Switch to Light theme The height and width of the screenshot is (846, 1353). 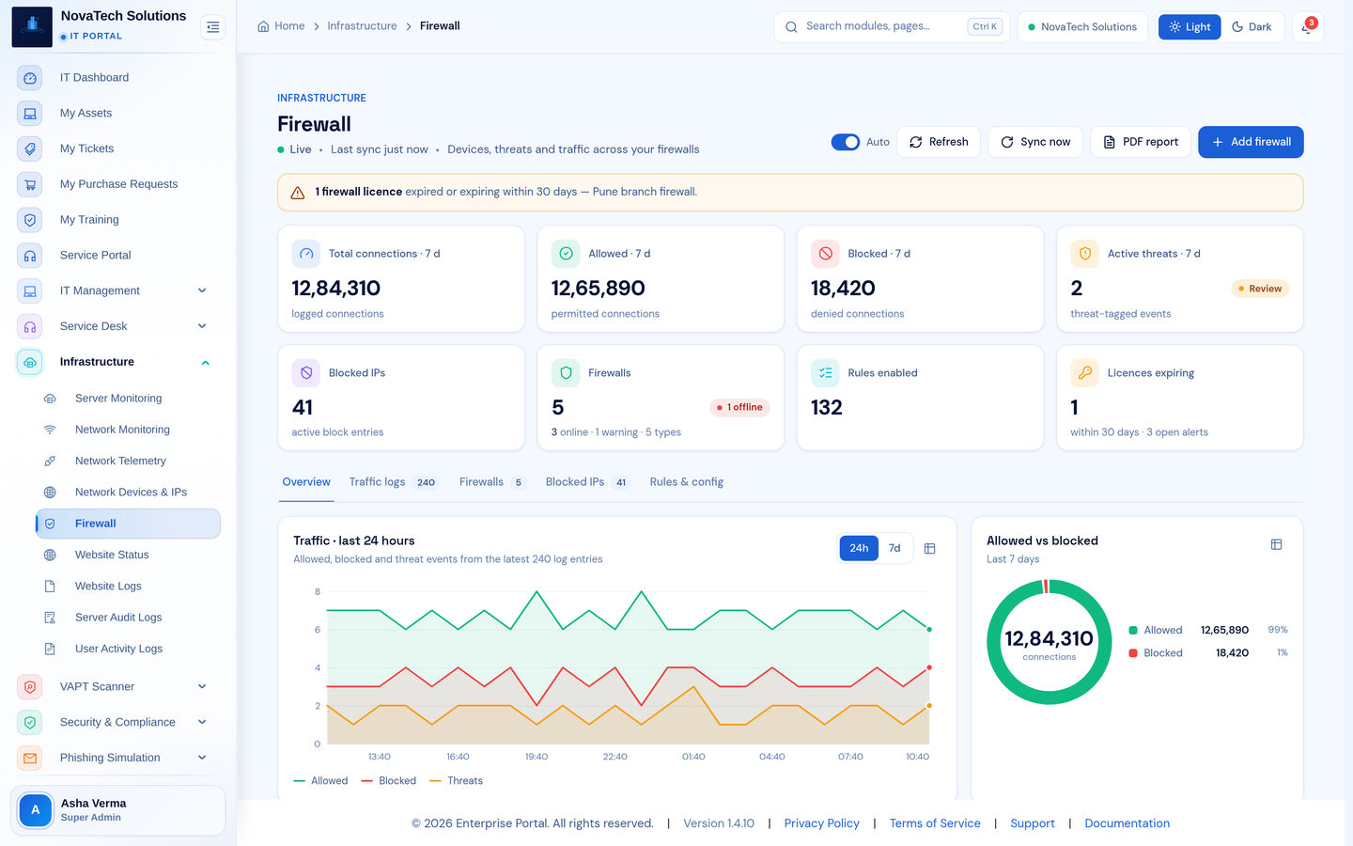click(1190, 27)
